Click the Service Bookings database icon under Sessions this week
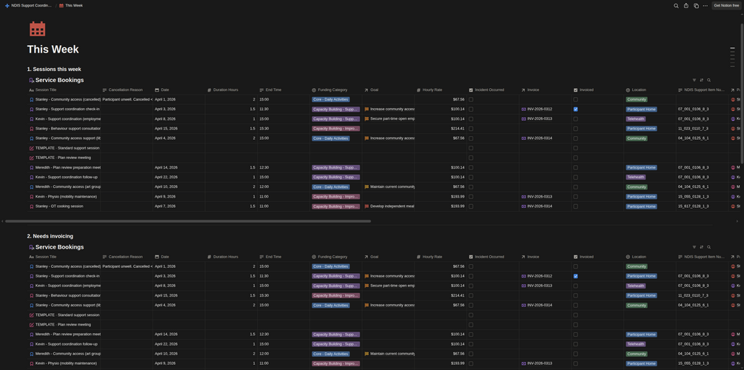The height and width of the screenshot is (370, 744). tap(31, 81)
